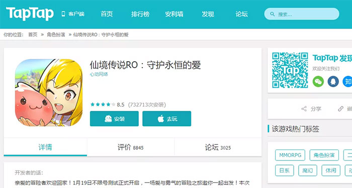Click the 去玩 Apple button
352x188 pixels.
coord(167,119)
